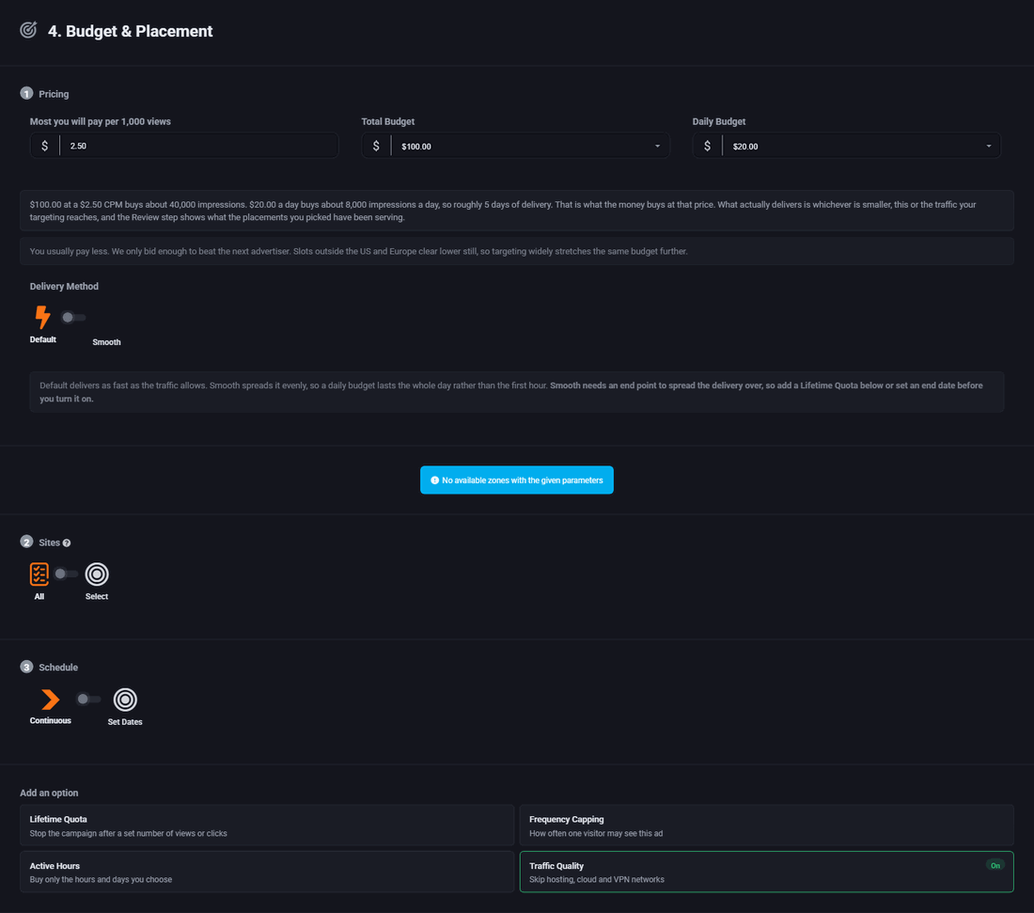The image size is (1034, 913).
Task: Click the Default delivery label
Action: point(43,339)
